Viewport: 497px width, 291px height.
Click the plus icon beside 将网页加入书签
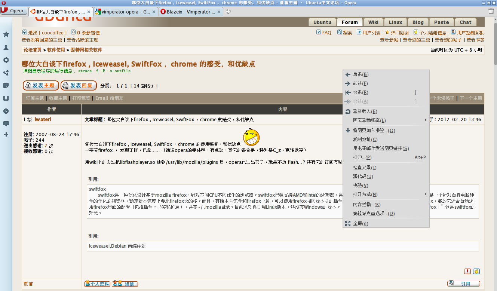coord(348,131)
